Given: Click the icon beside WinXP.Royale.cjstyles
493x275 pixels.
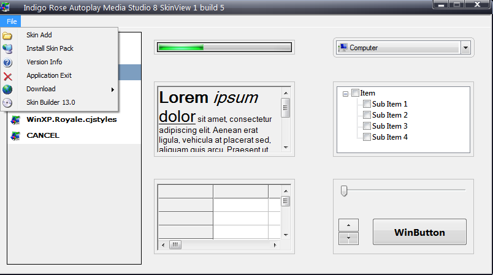Looking at the screenshot, I should click(x=15, y=119).
